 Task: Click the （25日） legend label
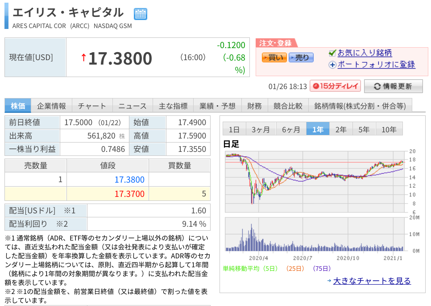pos(295,269)
